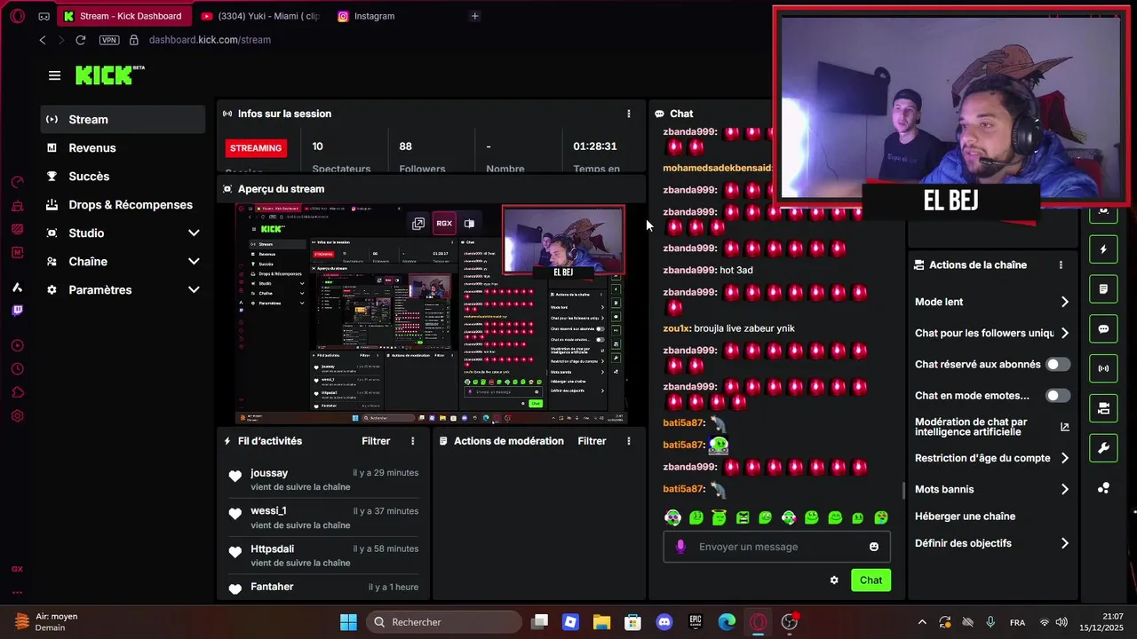Click follower name joussay
This screenshot has height=639, width=1137.
click(x=269, y=473)
